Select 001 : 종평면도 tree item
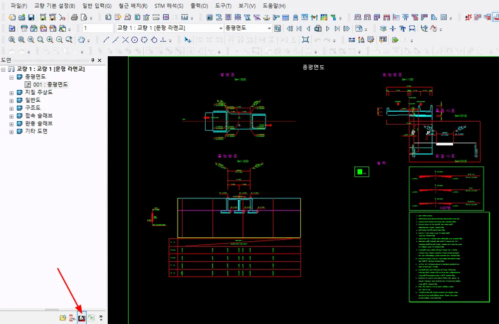 50,85
